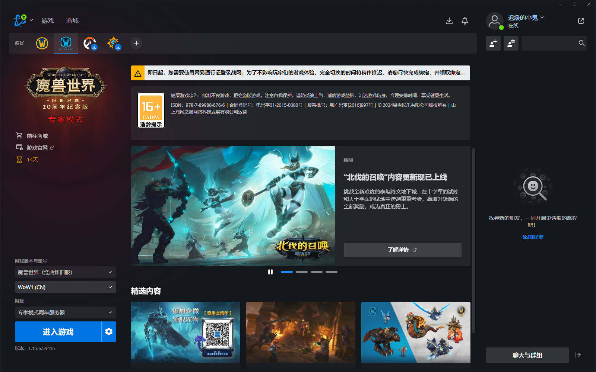Open the Hearthstone game icon

(114, 43)
